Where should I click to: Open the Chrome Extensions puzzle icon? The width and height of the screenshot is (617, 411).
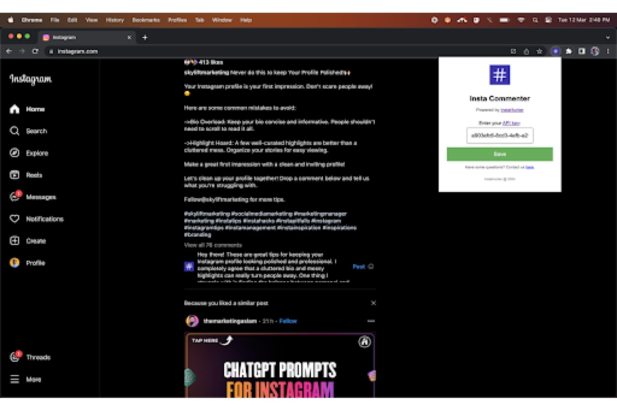(x=569, y=51)
